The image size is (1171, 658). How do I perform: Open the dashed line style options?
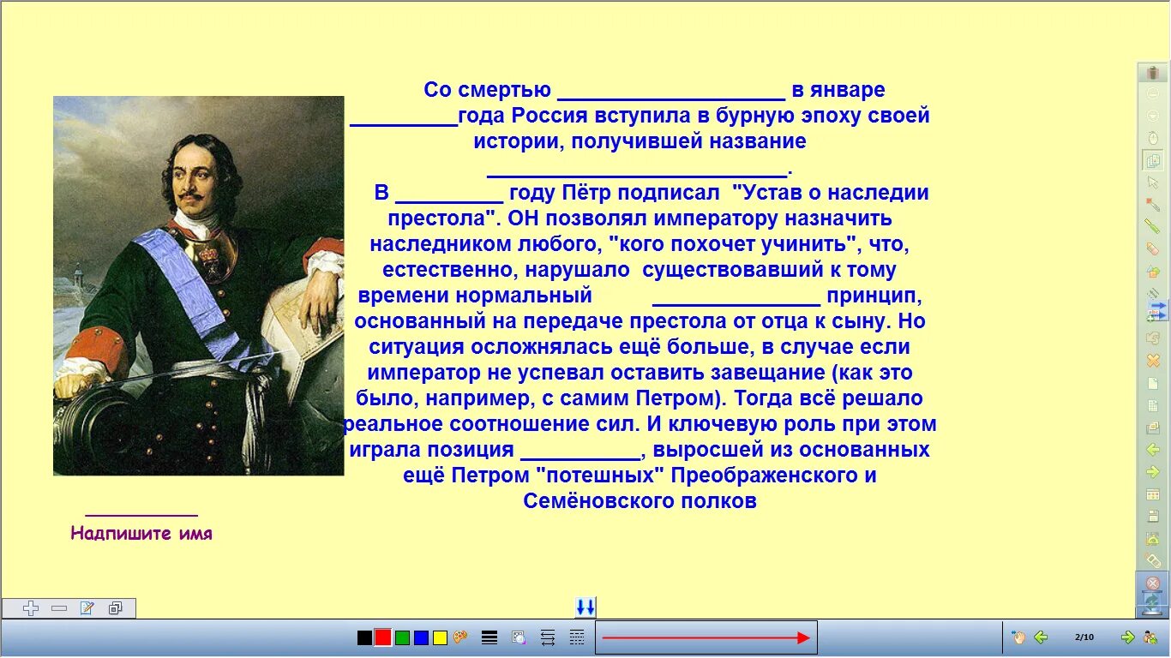pos(577,637)
